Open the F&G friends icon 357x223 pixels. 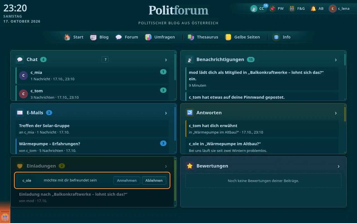(292, 9)
